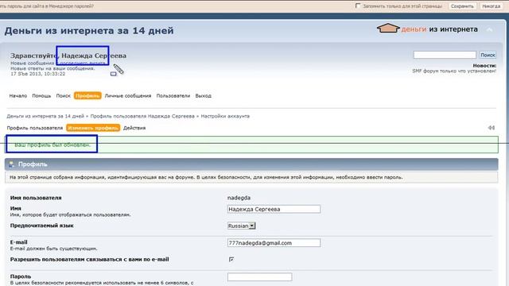This screenshot has height=286, width=509.
Task: Click the 'Ваш профиль был обновлен' message
Action: 52,145
